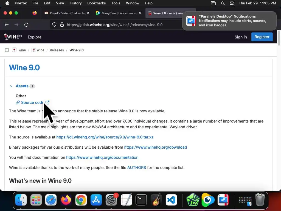This screenshot has width=281, height=211.
Task: Click the forward navigation arrow
Action: click(16, 25)
